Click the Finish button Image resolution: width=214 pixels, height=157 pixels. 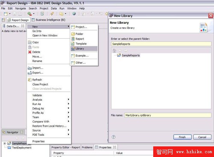coord(182,137)
